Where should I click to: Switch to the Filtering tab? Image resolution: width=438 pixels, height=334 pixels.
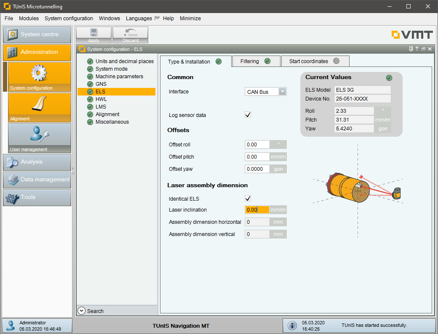[x=256, y=61]
